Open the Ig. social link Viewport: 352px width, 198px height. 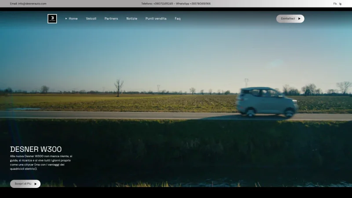pos(340,4)
